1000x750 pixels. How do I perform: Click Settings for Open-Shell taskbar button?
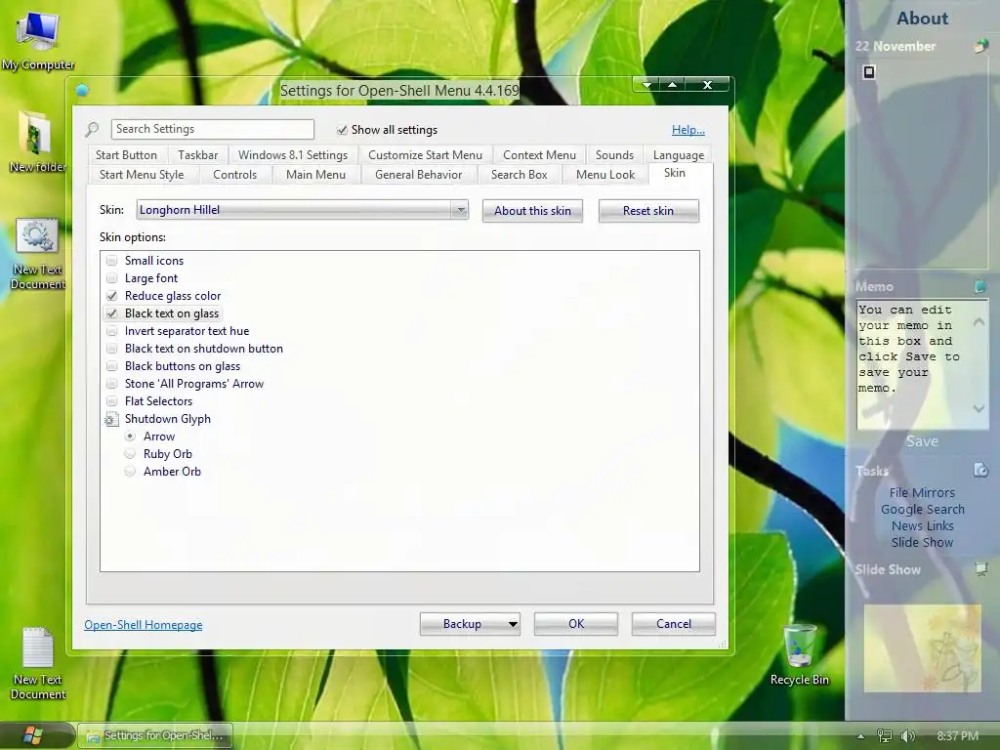155,735
